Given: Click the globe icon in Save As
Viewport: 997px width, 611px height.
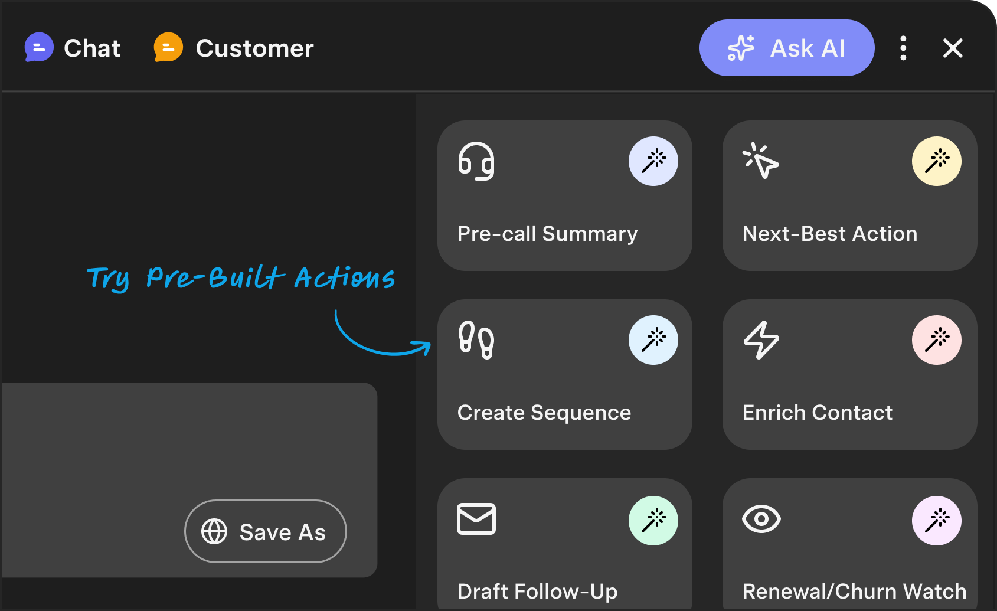Looking at the screenshot, I should 214,531.
